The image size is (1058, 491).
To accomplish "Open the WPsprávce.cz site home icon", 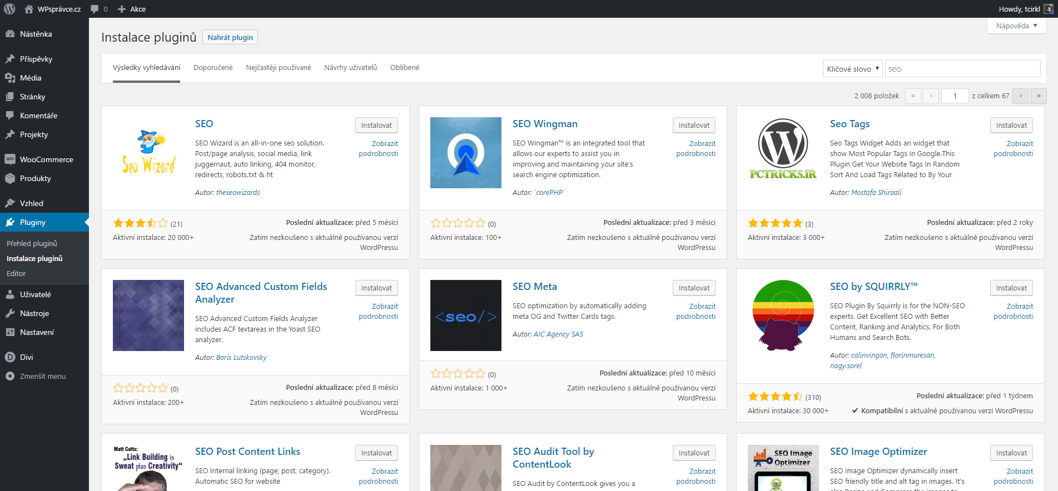I will pyautogui.click(x=29, y=9).
